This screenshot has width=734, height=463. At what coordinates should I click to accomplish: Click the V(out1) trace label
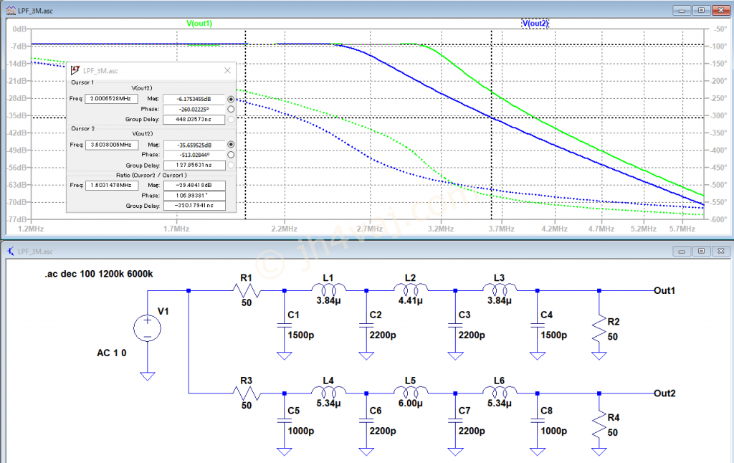click(x=199, y=24)
